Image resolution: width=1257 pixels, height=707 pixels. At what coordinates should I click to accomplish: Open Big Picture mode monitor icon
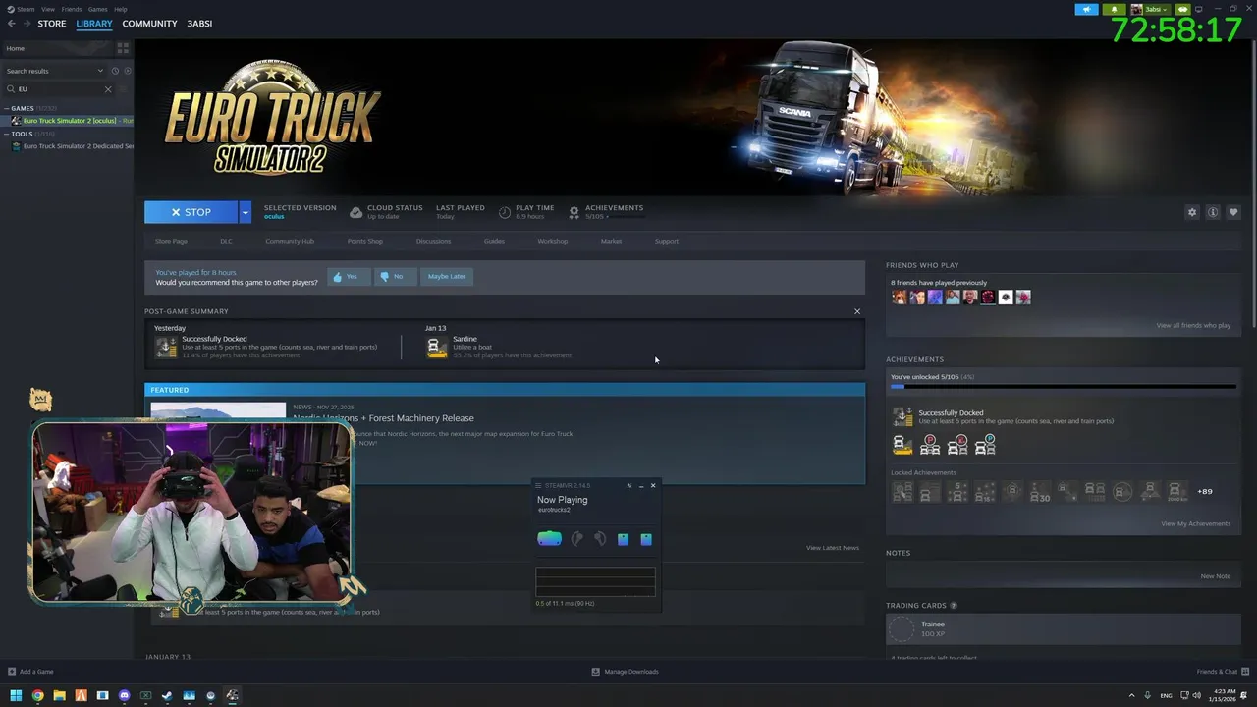tap(1198, 9)
